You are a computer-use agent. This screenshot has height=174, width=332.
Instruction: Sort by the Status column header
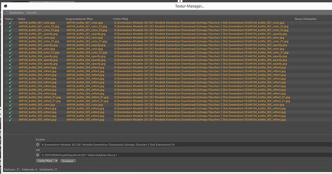click(x=9, y=19)
